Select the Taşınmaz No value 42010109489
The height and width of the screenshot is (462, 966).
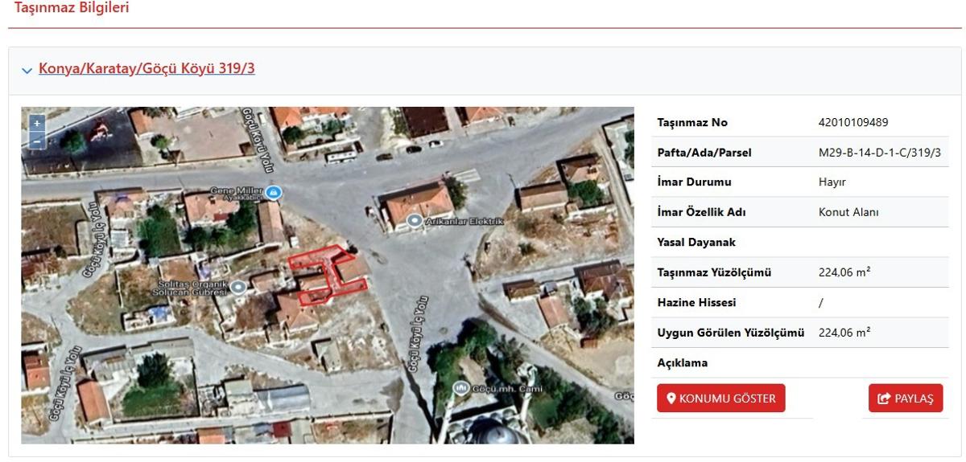(x=852, y=123)
